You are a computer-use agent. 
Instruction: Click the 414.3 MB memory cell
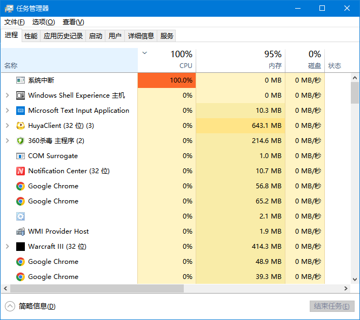(241, 247)
